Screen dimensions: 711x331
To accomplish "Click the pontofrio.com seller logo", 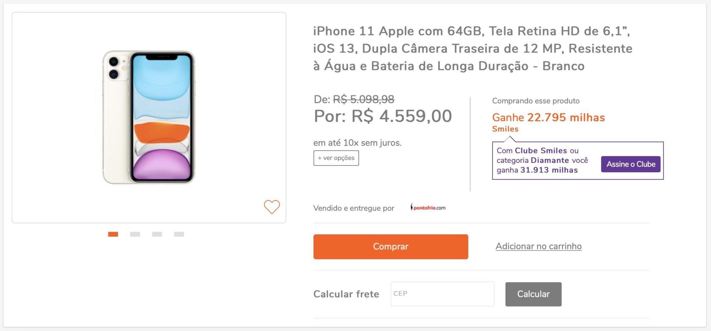I will (x=428, y=207).
